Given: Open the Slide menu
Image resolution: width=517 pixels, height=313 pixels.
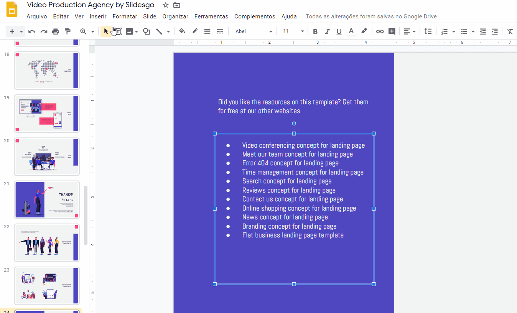Looking at the screenshot, I should [x=150, y=16].
